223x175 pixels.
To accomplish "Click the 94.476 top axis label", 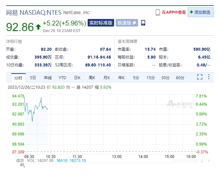I will coord(18,96).
